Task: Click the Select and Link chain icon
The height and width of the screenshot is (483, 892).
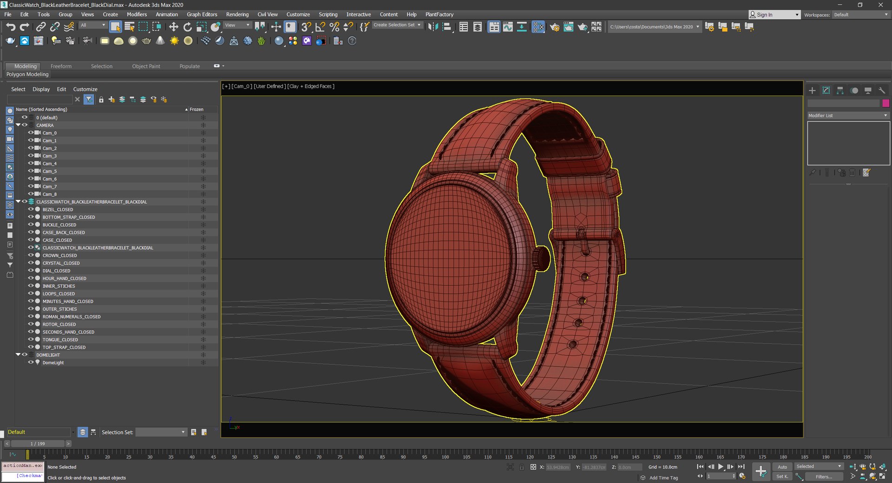Action: coord(41,27)
